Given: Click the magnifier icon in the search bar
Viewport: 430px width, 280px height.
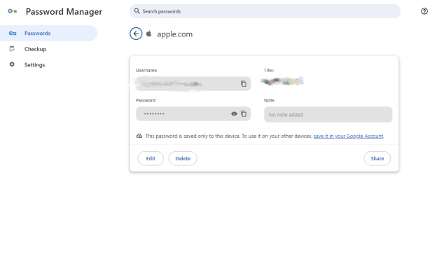Looking at the screenshot, I should [x=134, y=11].
